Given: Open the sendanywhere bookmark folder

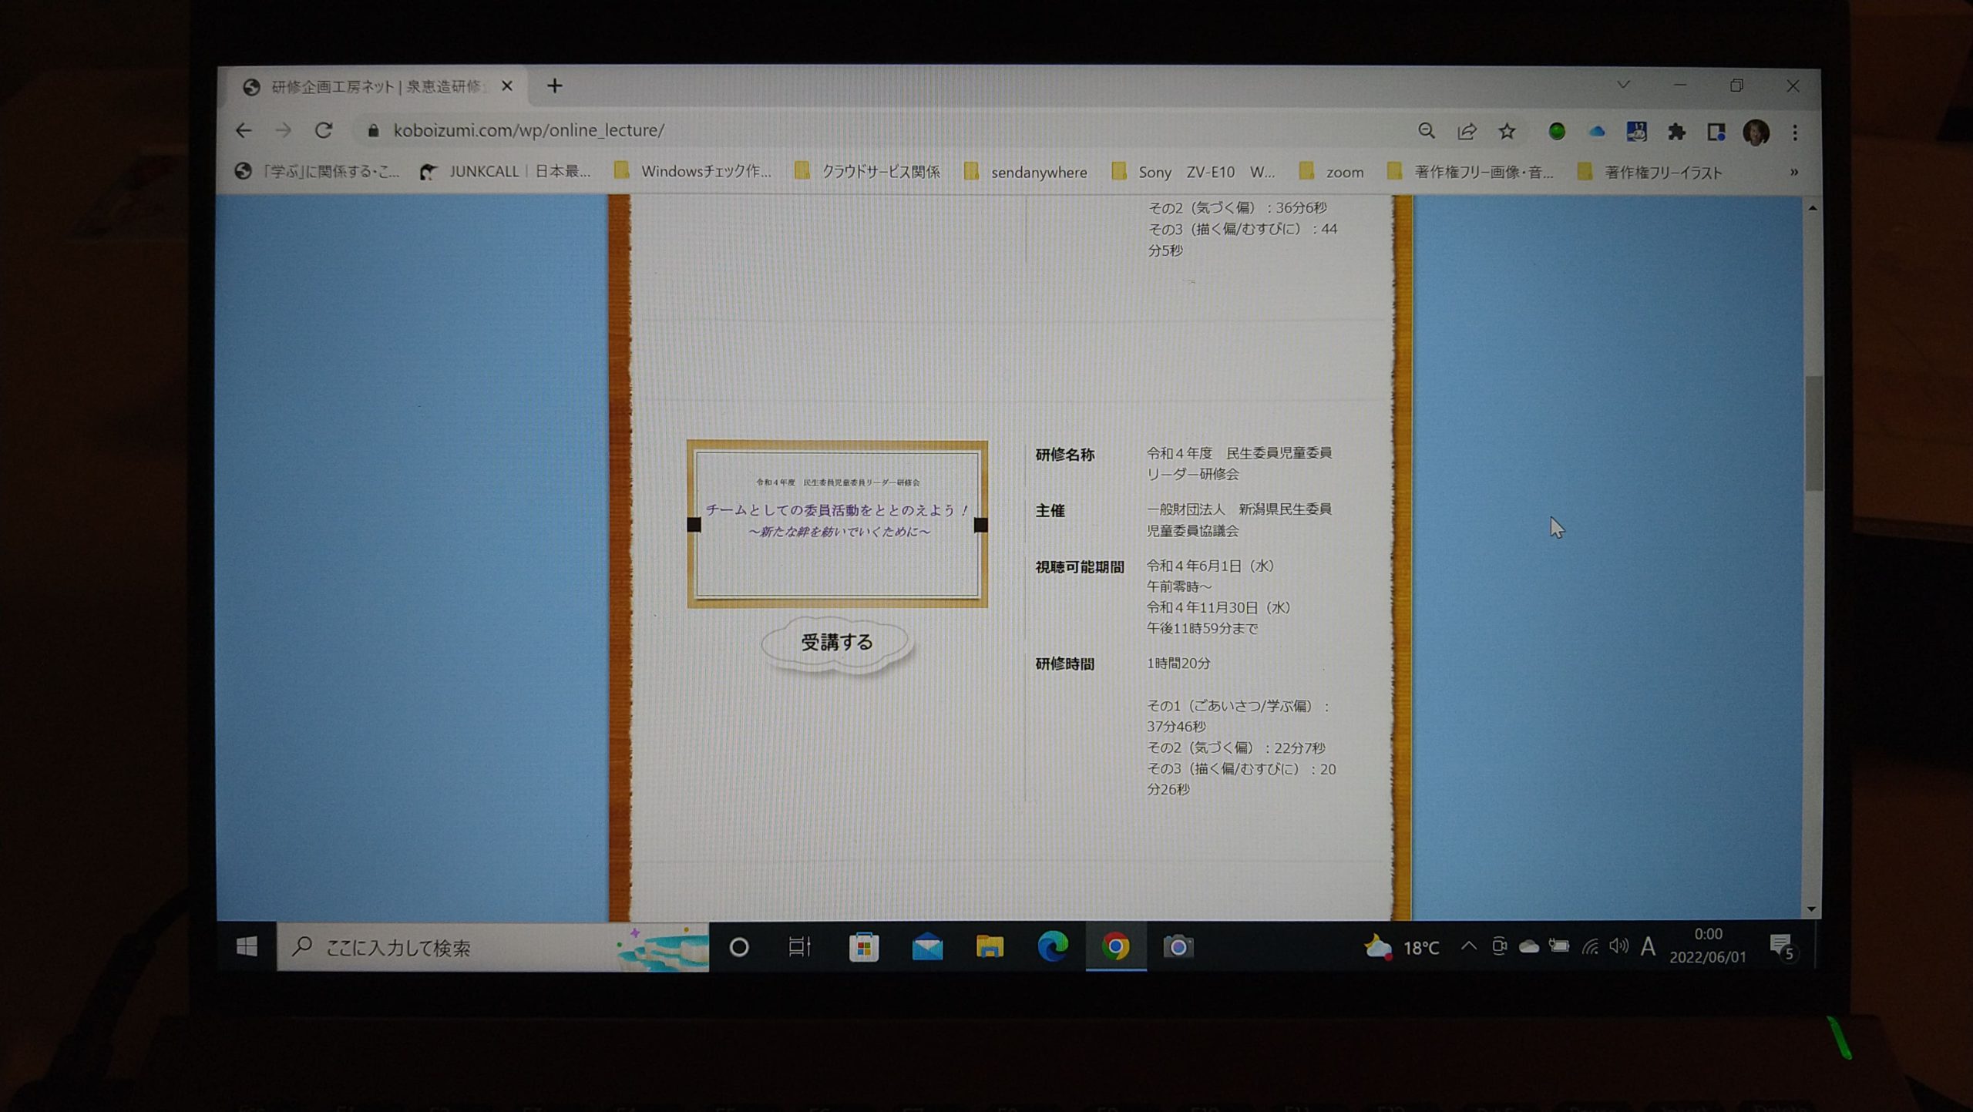Looking at the screenshot, I should [1026, 172].
